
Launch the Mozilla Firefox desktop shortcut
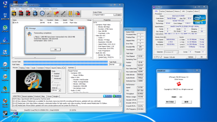click(x=5, y=103)
